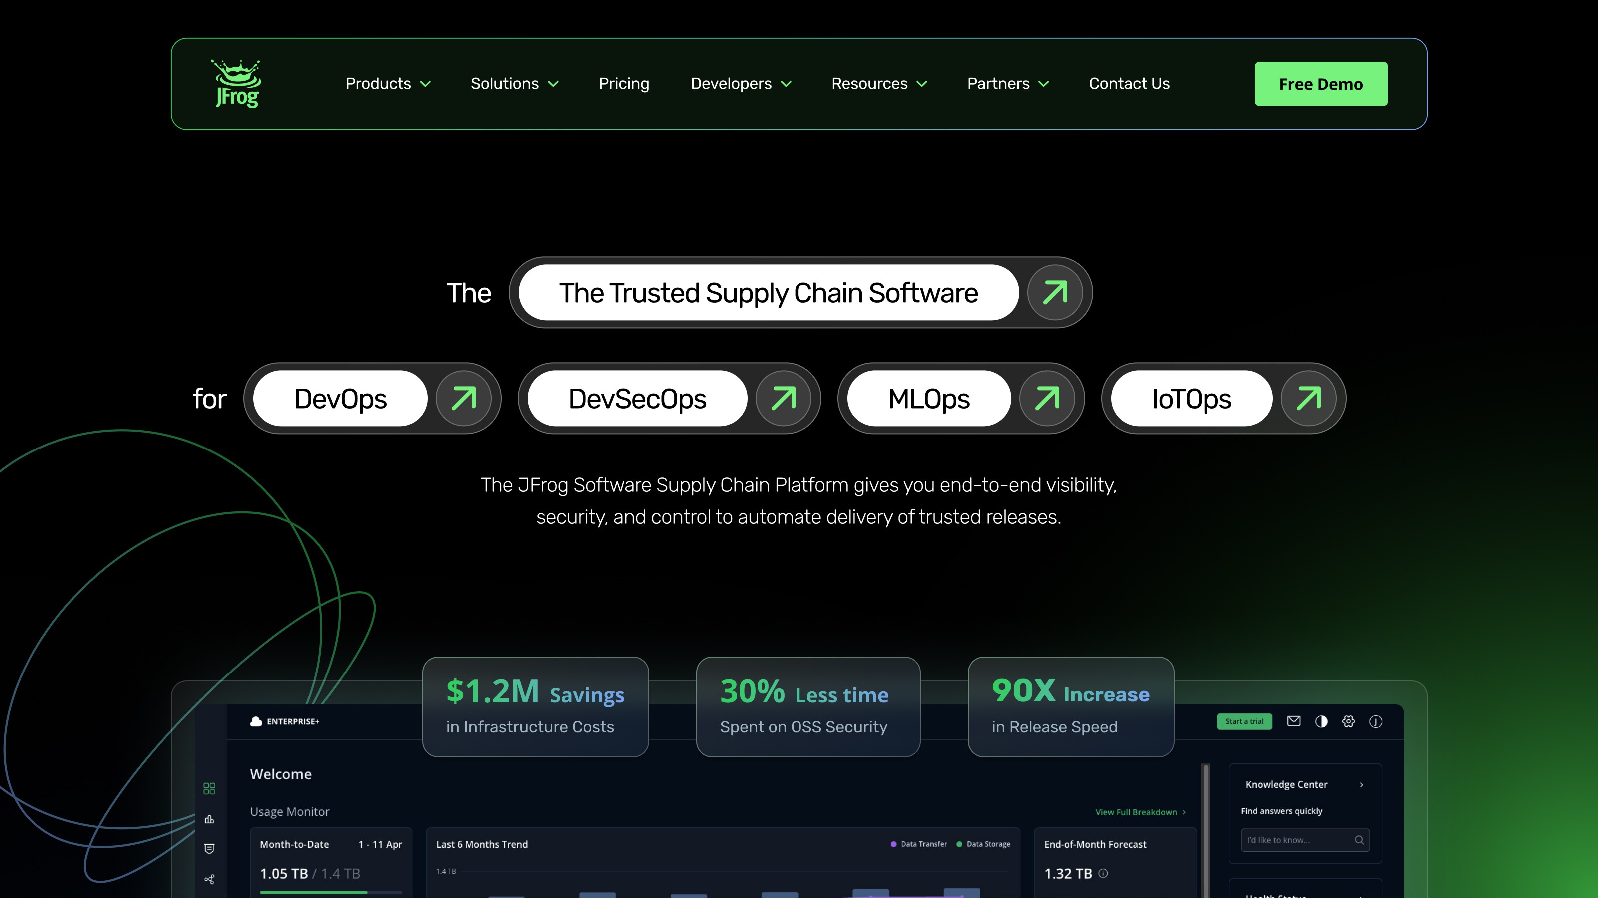Click the DevSecOps pill button
Image resolution: width=1598 pixels, height=898 pixels.
click(x=637, y=399)
